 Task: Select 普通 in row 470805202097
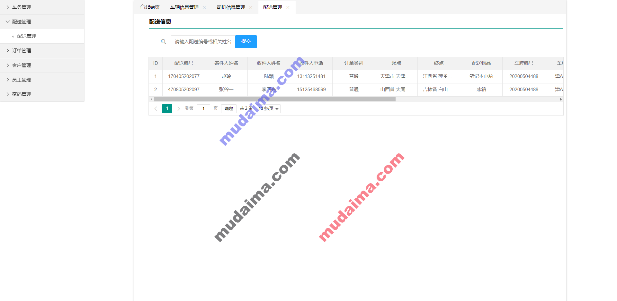coord(354,90)
